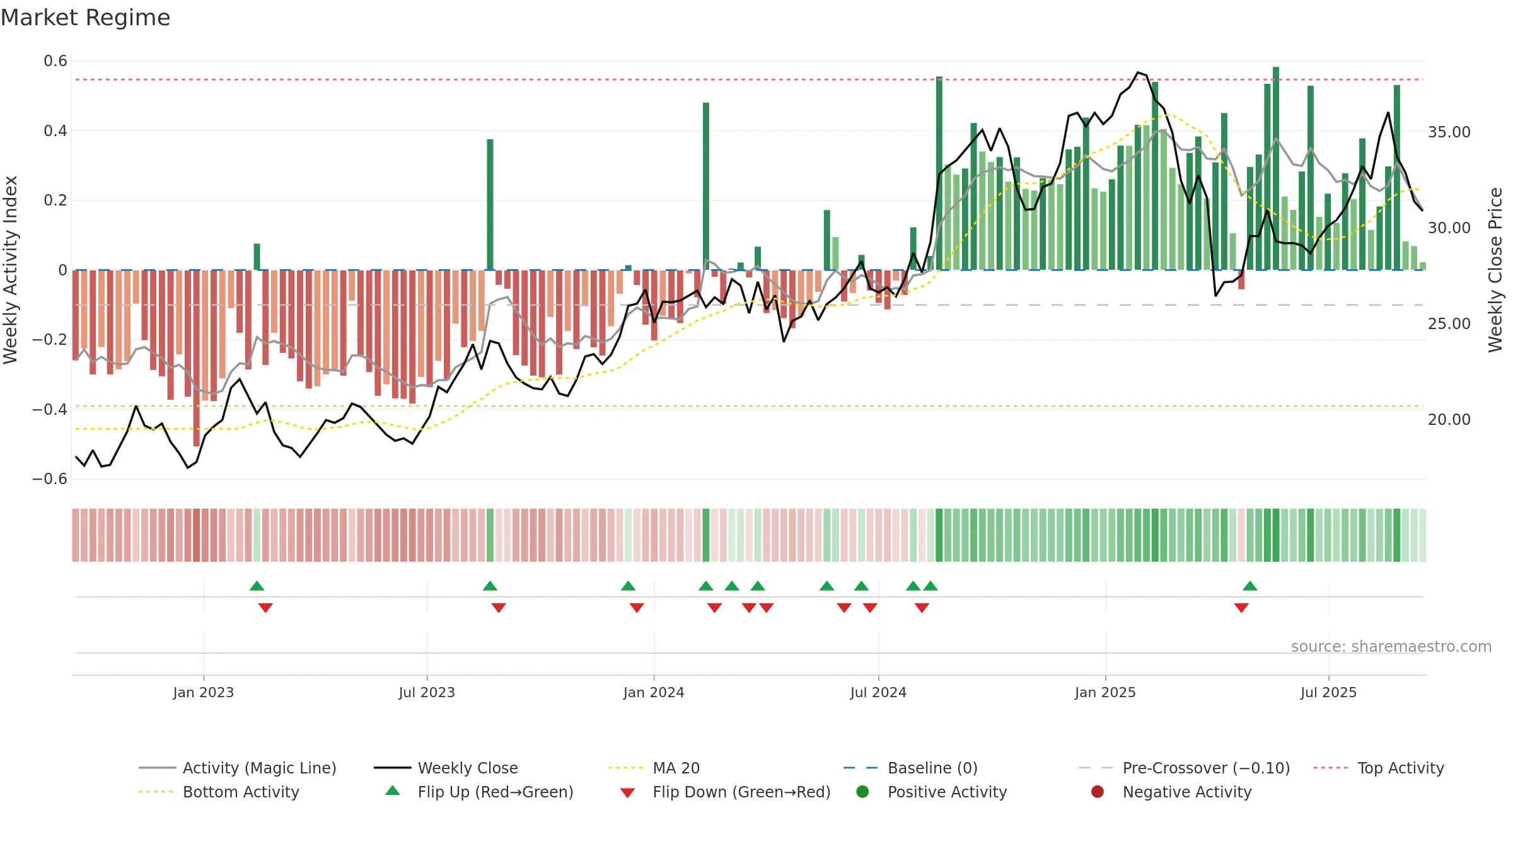Select the Jan 2023 axis label
This screenshot has height=851, width=1513.
(204, 692)
